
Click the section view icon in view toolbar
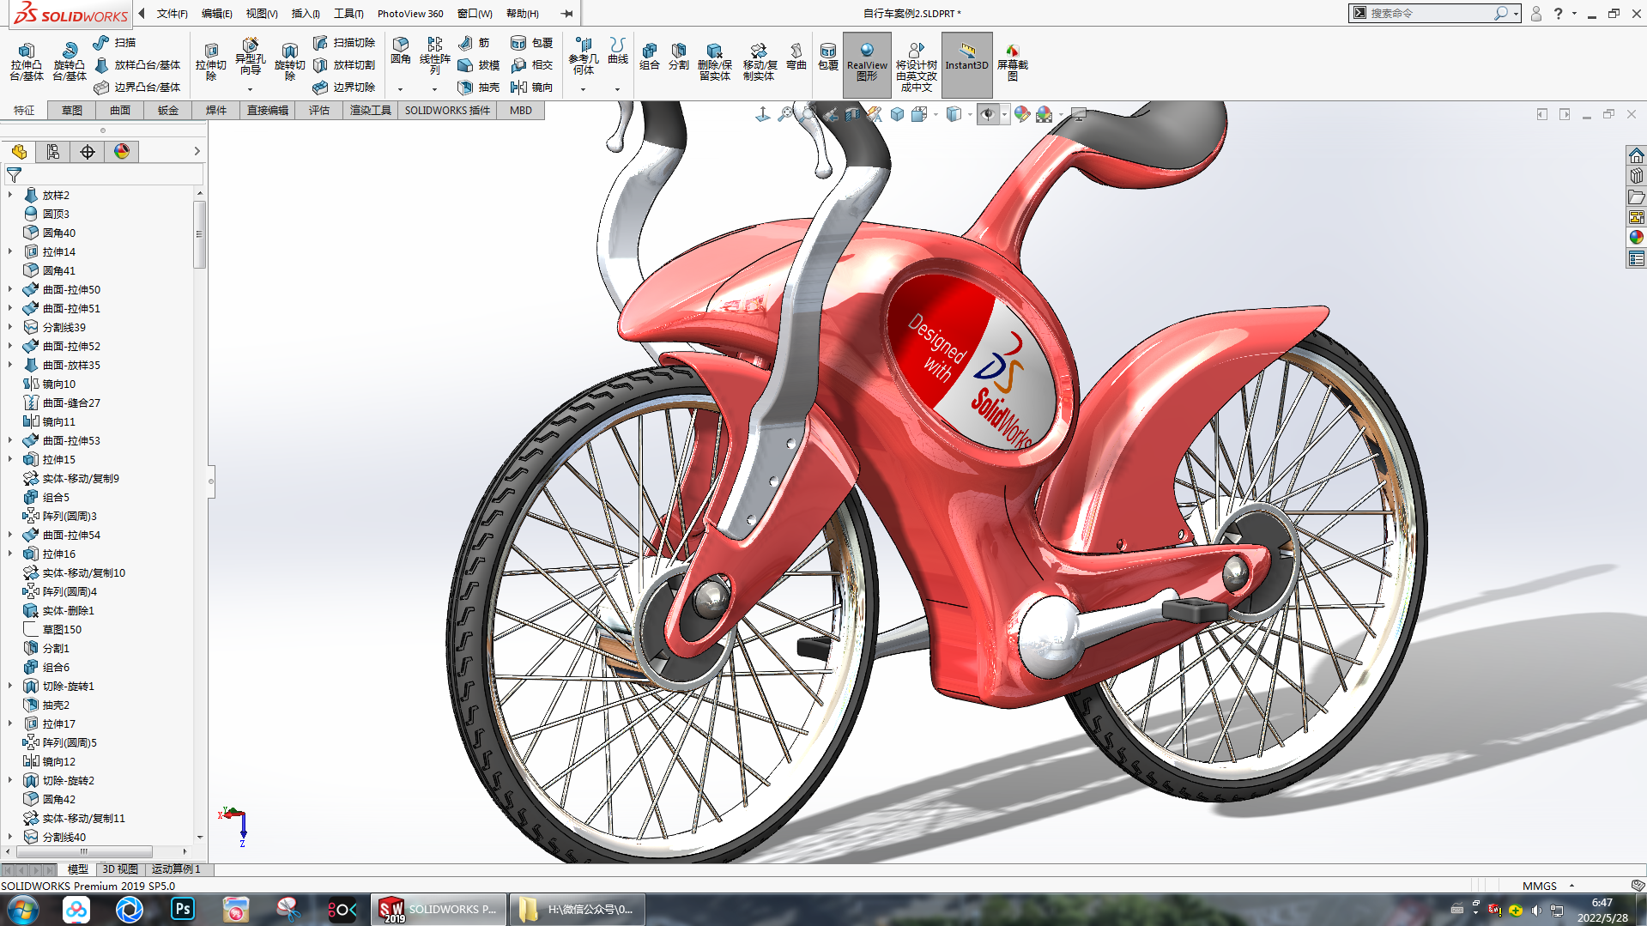click(852, 114)
